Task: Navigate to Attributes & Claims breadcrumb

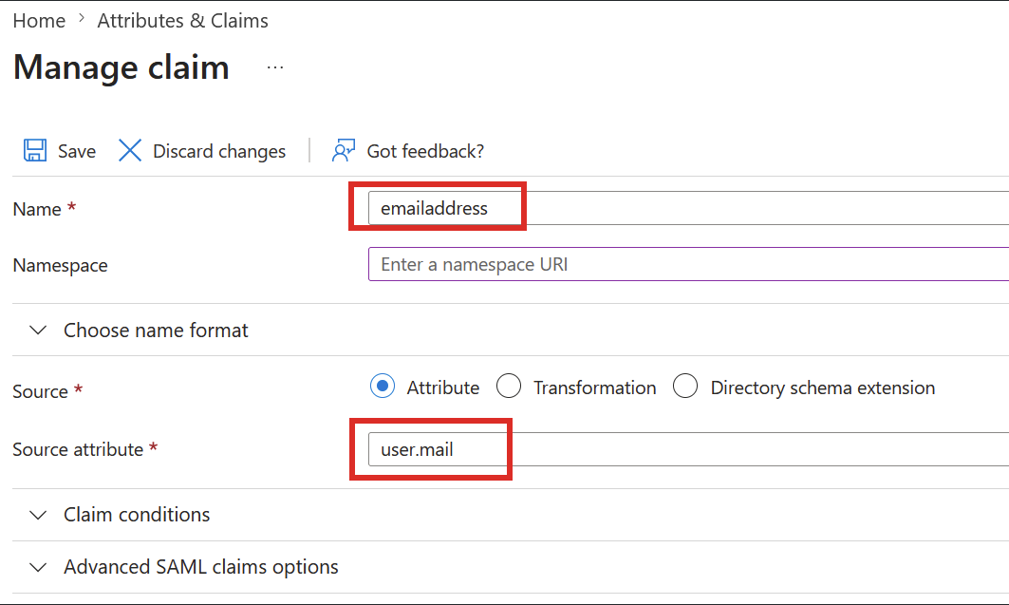Action: (182, 20)
